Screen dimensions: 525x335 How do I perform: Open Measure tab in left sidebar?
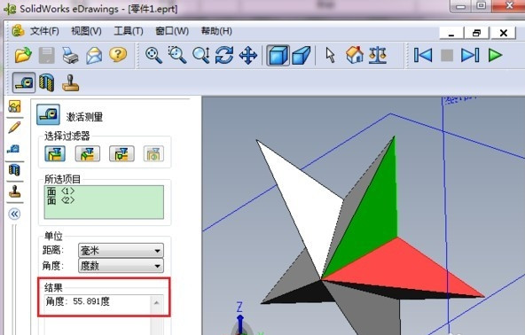point(13,149)
